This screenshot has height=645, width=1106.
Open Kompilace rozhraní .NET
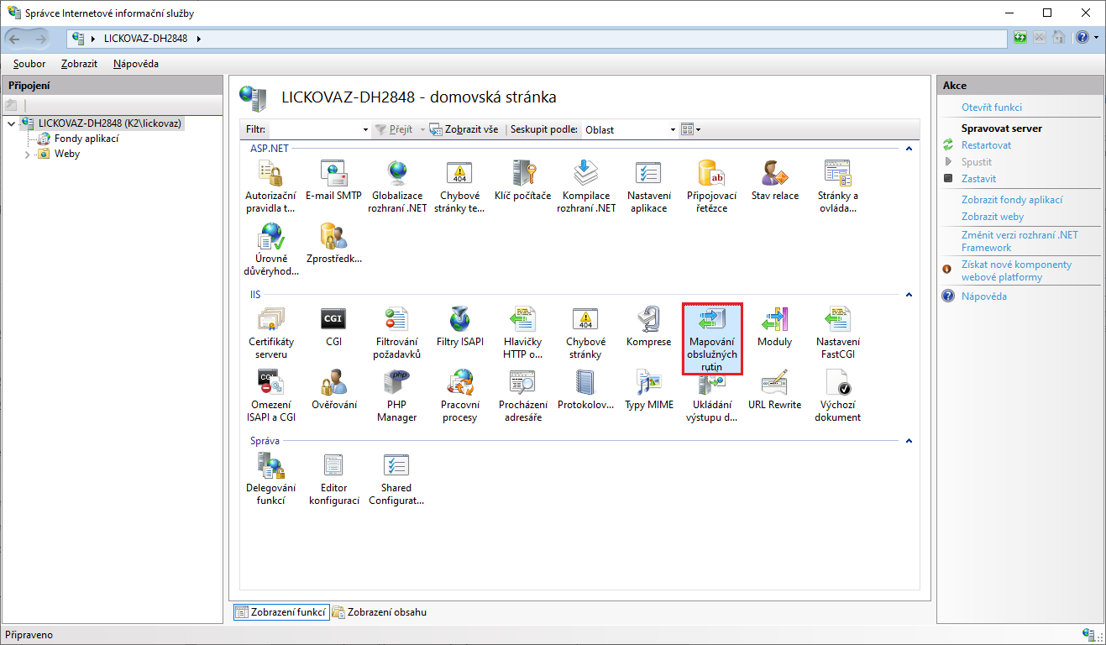(586, 186)
